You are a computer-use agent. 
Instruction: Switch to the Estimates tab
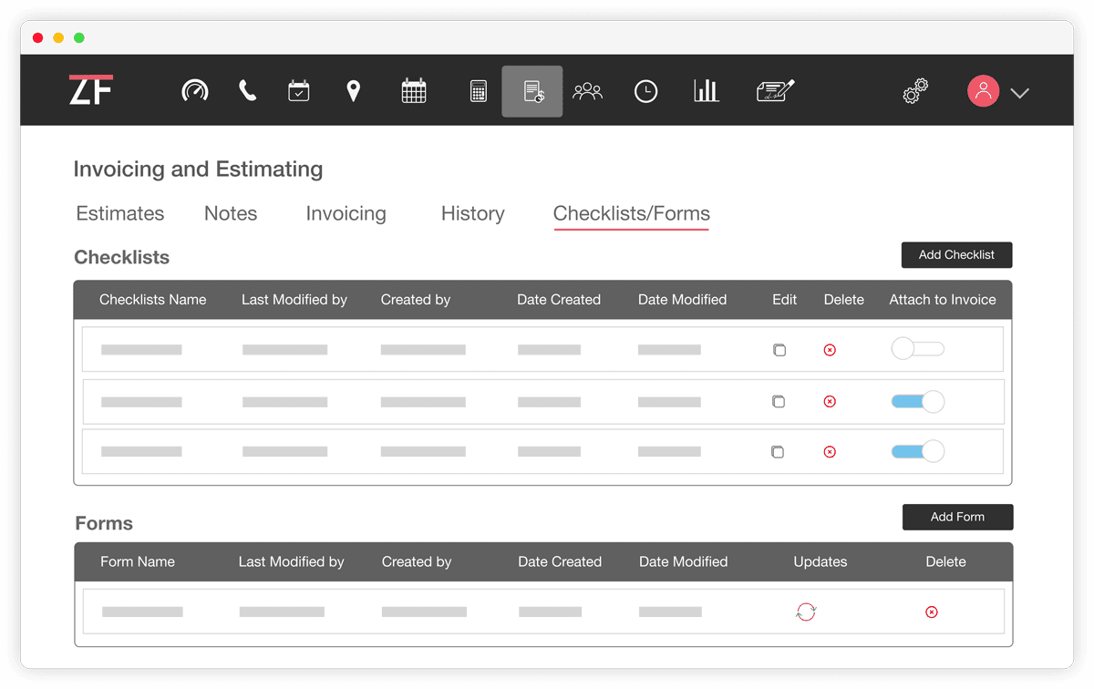point(120,213)
